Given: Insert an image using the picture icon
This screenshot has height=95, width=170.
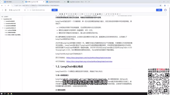Looking at the screenshot, I should (x=98, y=14).
